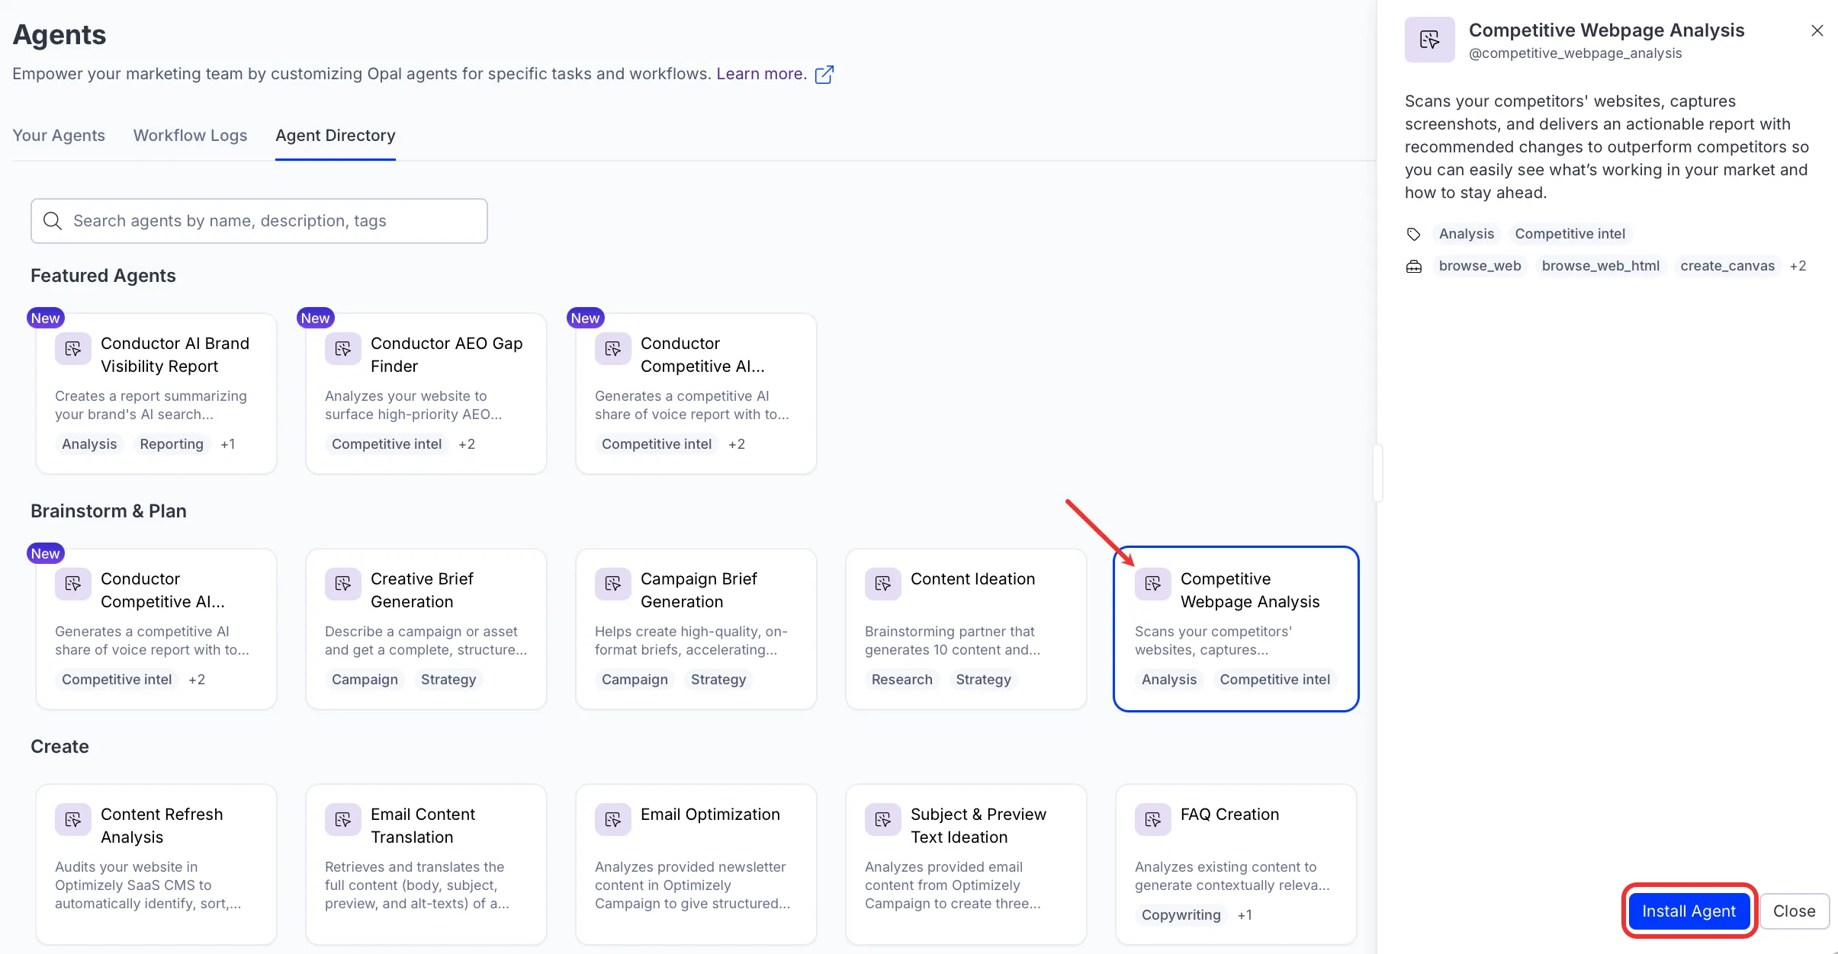Switch to the Your Agents tab

click(x=59, y=136)
